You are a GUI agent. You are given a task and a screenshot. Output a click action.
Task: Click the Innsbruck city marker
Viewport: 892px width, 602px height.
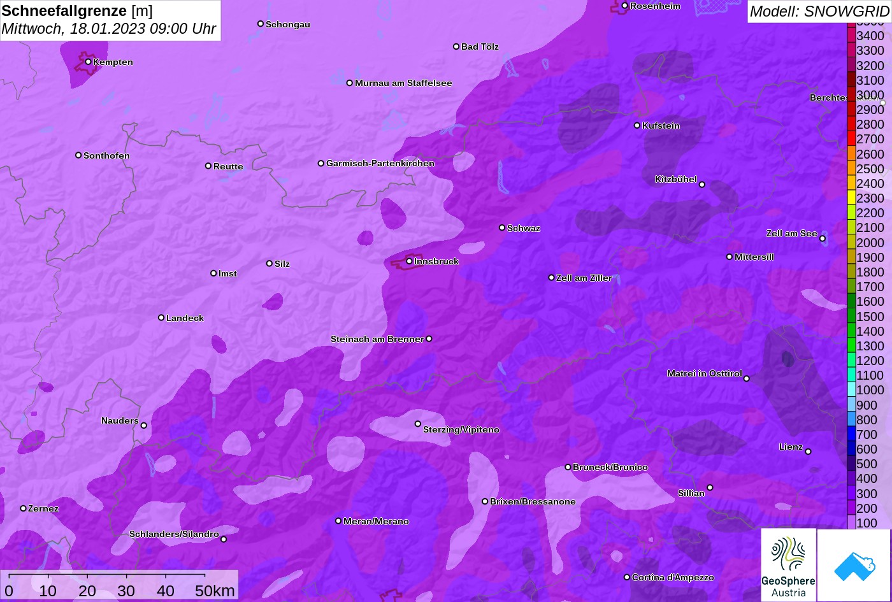tap(409, 261)
